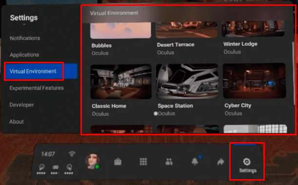Select the Cyber City environment thumbnail
This screenshot has width=298, height=185.
[x=254, y=81]
